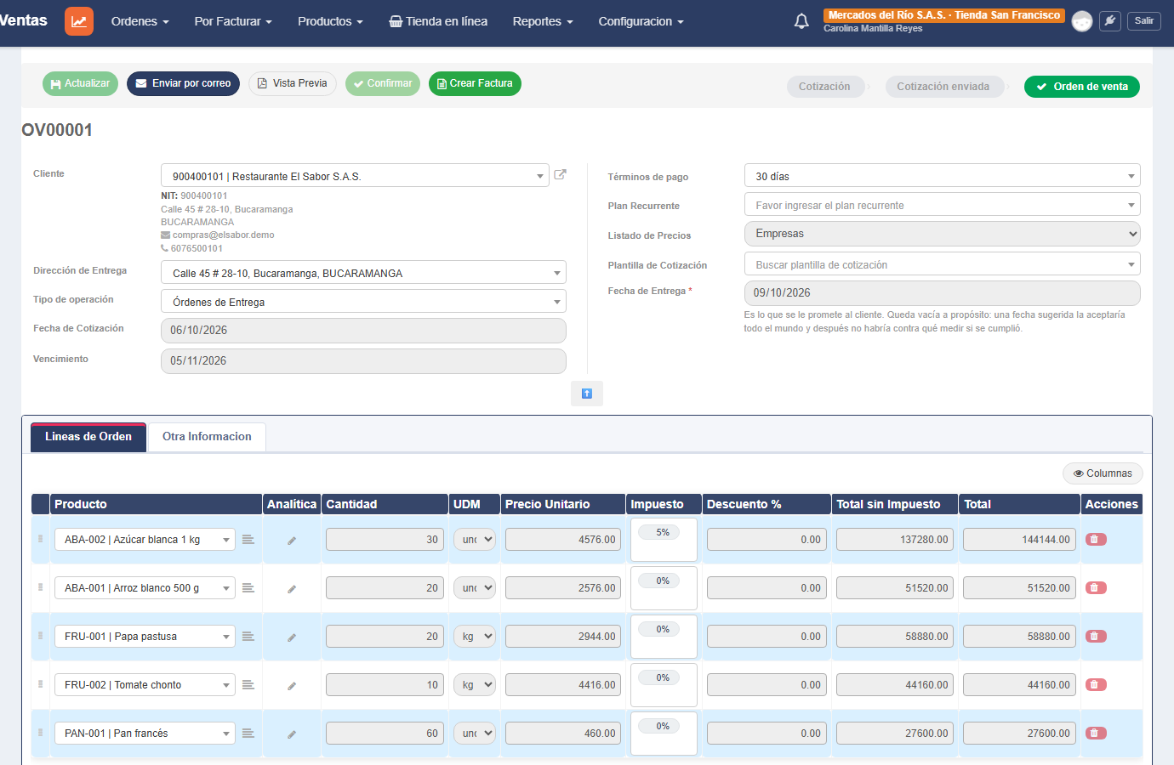
Task: Open the Cliente dropdown
Action: click(x=355, y=176)
